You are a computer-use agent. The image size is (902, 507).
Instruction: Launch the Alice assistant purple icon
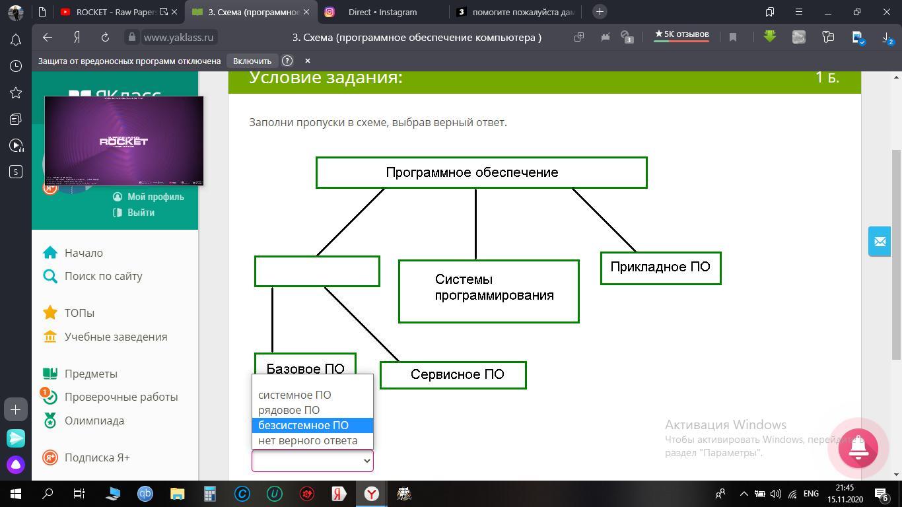[16, 465]
